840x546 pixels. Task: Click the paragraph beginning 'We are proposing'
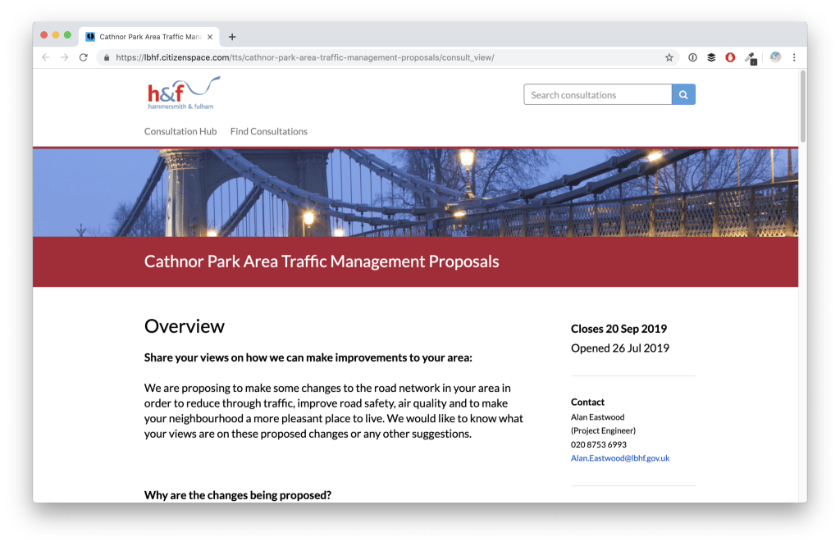pyautogui.click(x=334, y=411)
